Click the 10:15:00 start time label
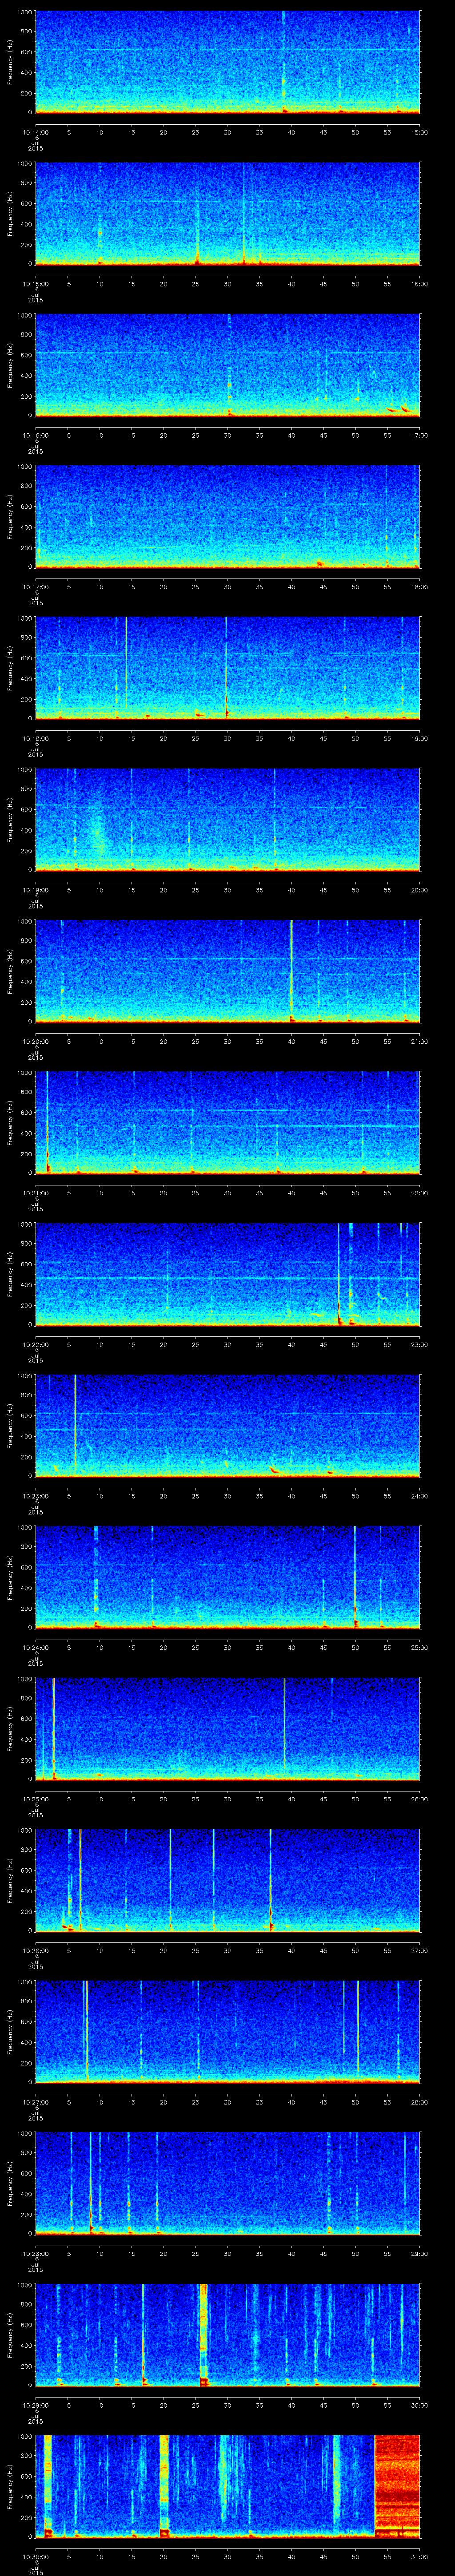This screenshot has height=2576, width=455. (35, 284)
